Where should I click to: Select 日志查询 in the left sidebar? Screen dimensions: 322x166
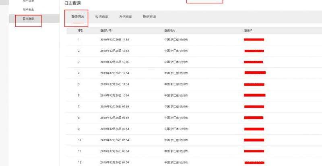pyautogui.click(x=29, y=19)
